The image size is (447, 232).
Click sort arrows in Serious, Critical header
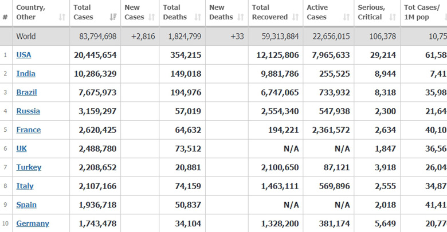click(x=391, y=17)
